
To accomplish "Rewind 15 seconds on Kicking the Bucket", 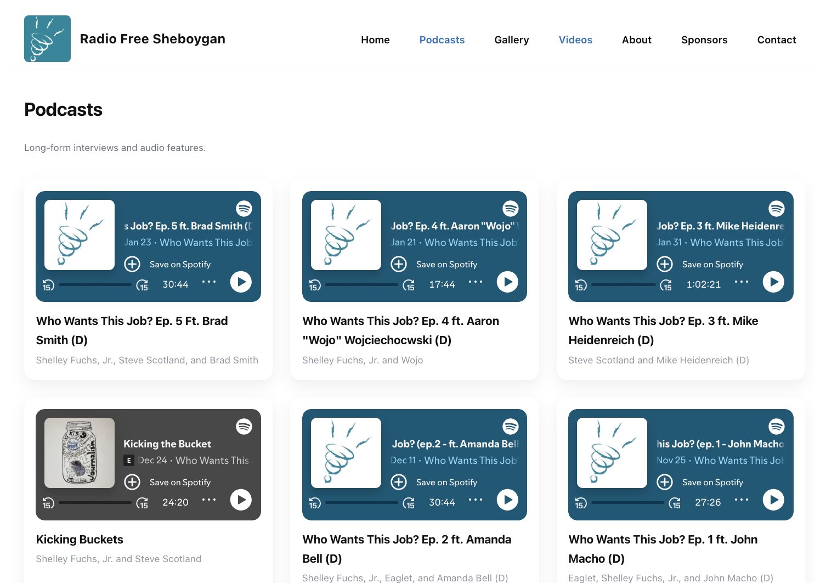I will (x=48, y=503).
